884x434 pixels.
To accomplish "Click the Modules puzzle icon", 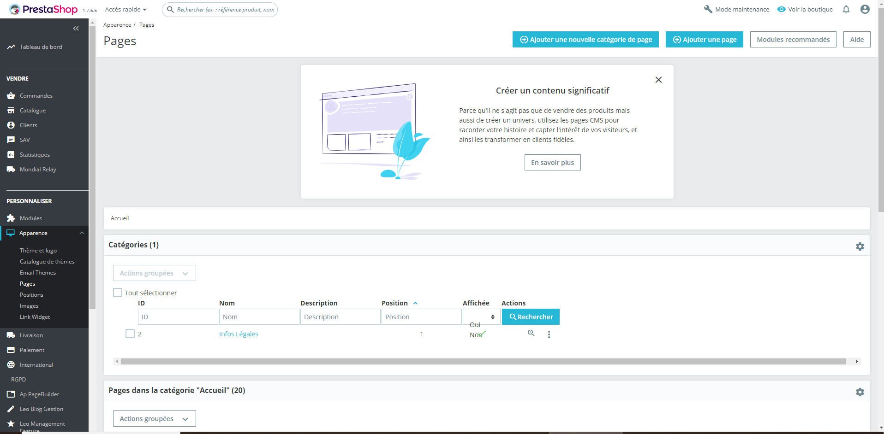I will [11, 218].
